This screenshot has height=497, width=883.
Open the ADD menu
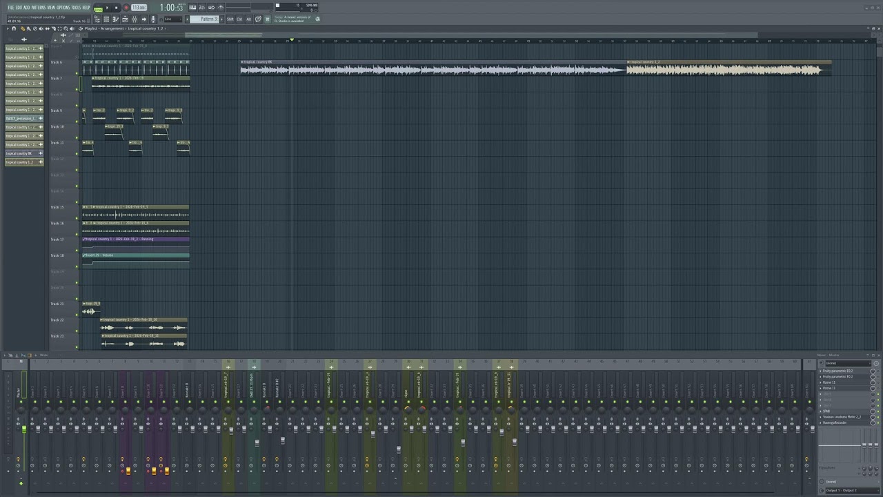(x=26, y=8)
